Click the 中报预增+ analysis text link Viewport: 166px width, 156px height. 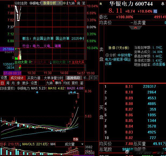pyautogui.click(x=125, y=55)
